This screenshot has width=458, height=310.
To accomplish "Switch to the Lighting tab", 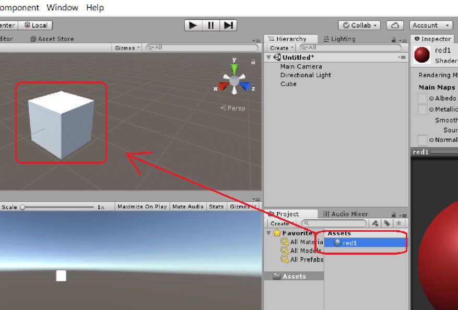I will tap(339, 39).
